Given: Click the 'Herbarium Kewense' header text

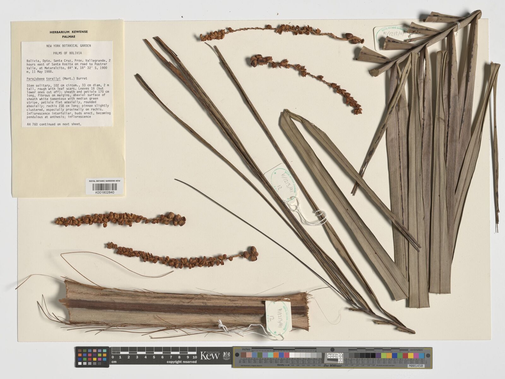Looking at the screenshot, I should 68,32.
